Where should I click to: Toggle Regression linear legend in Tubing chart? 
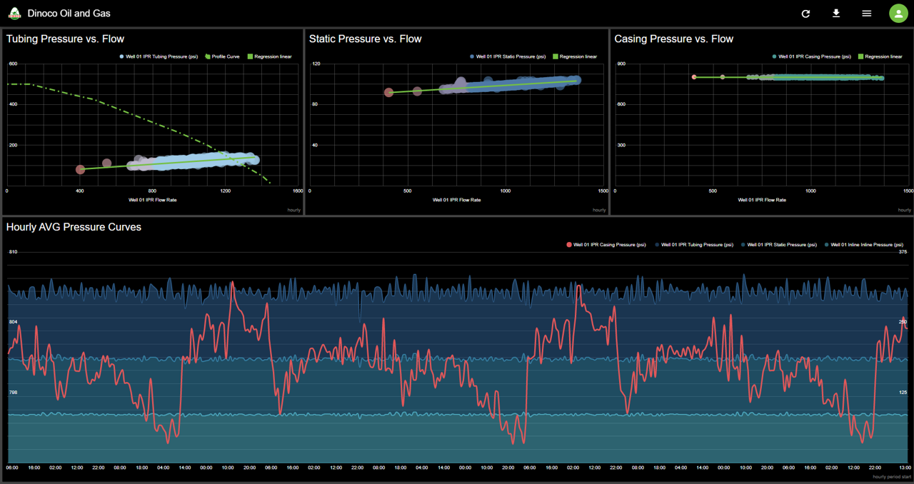[269, 56]
